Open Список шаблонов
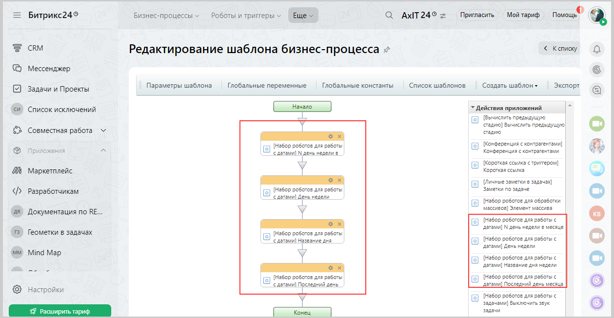Screen dimensions: 614x318 coord(437,85)
